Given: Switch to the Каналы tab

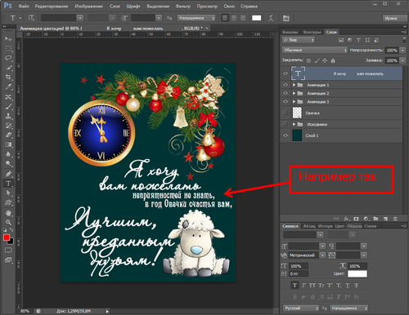Looking at the screenshot, I should (290, 32).
